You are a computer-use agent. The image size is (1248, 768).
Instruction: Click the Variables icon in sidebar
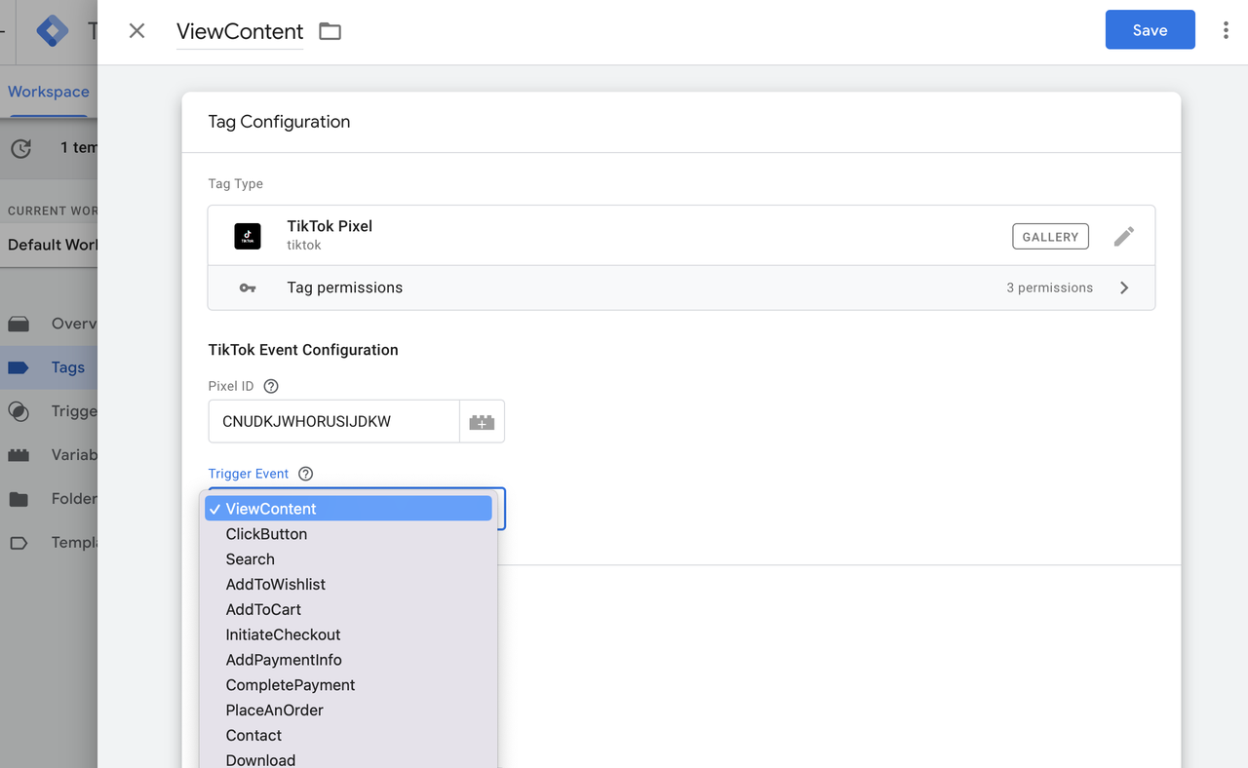tap(19, 455)
